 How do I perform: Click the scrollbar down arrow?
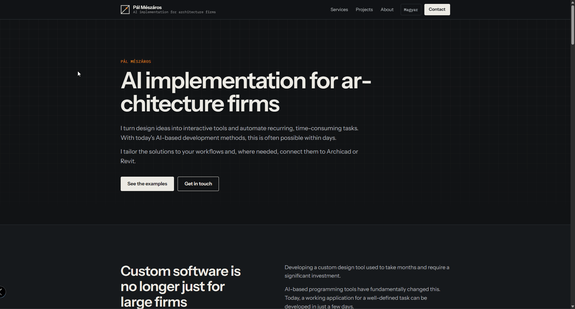tap(573, 307)
